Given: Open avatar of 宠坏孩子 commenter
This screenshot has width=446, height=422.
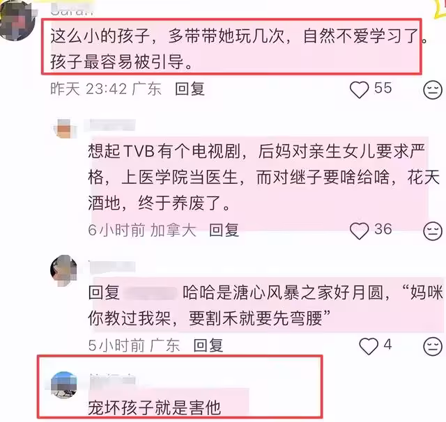Looking at the screenshot, I should 63,385.
